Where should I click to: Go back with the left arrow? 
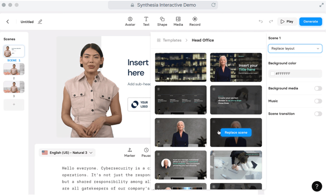(x=8, y=21)
